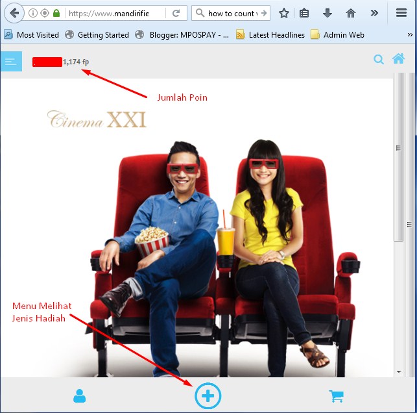The width and height of the screenshot is (417, 413).
Task: Open Most Visited bookmarks folder
Action: pyautogui.click(x=32, y=35)
